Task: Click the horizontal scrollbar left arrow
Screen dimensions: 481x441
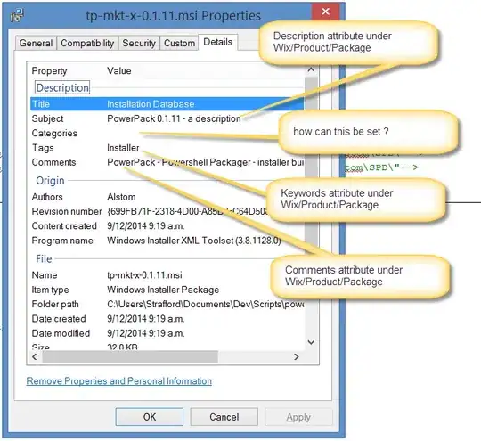Action: 35,356
